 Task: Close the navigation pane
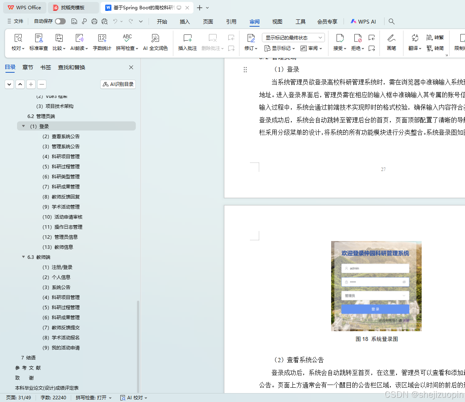[x=131, y=67]
